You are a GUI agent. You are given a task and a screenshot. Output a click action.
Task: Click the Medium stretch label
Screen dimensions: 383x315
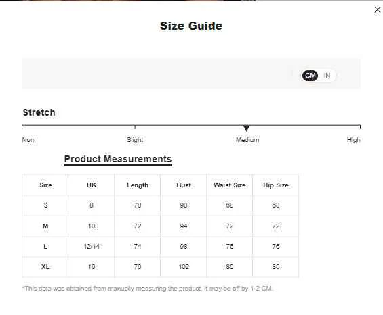(247, 140)
